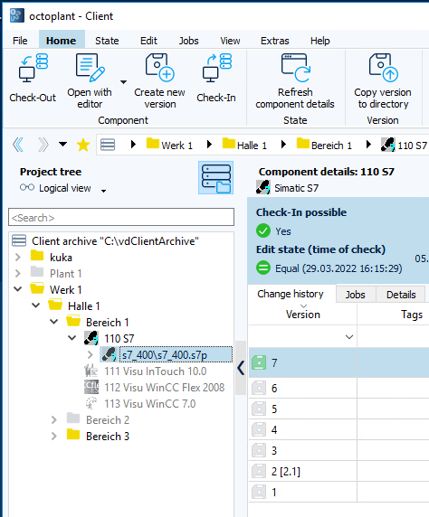429x517 pixels.
Task: Click the version 5 disk icon
Action: coord(259,409)
